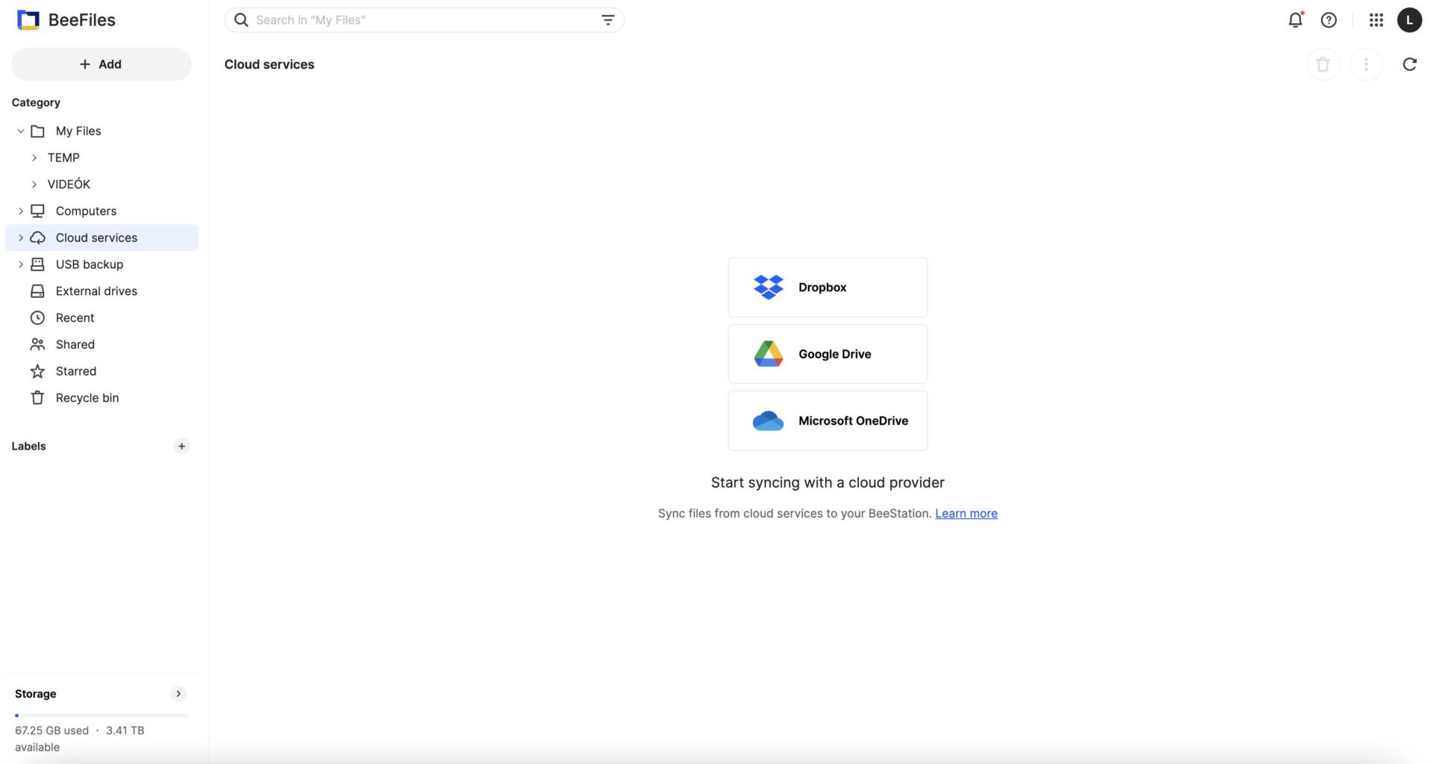The height and width of the screenshot is (764, 1434).
Task: Connect Dropbox cloud provider
Action: click(828, 288)
